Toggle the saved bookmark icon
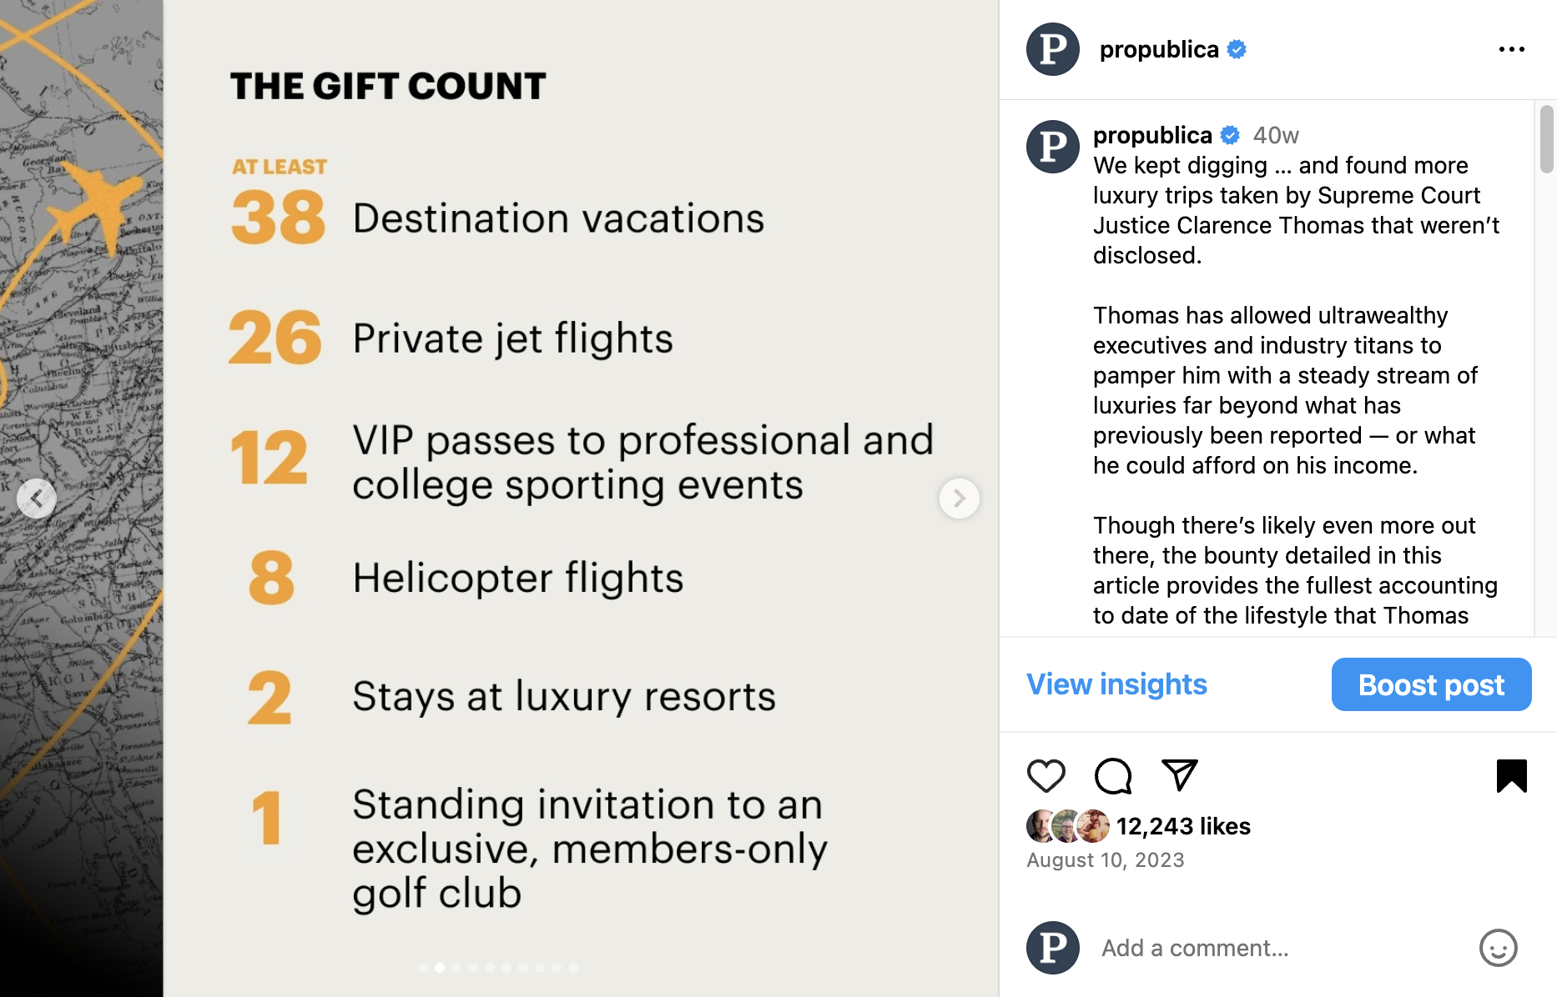Viewport: 1557px width, 997px height. pyautogui.click(x=1511, y=775)
